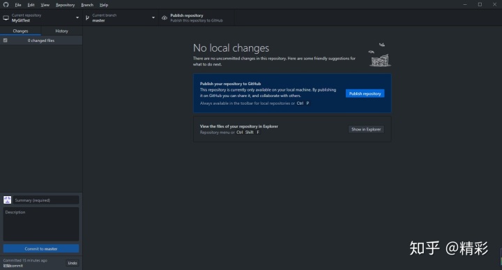Click the branch icon beside Current branch
This screenshot has width=502, height=270.
(87, 18)
